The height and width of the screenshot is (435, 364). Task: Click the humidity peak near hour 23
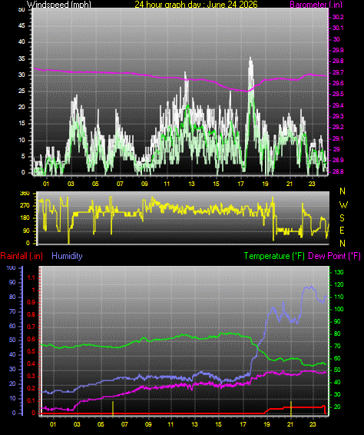tap(311, 287)
